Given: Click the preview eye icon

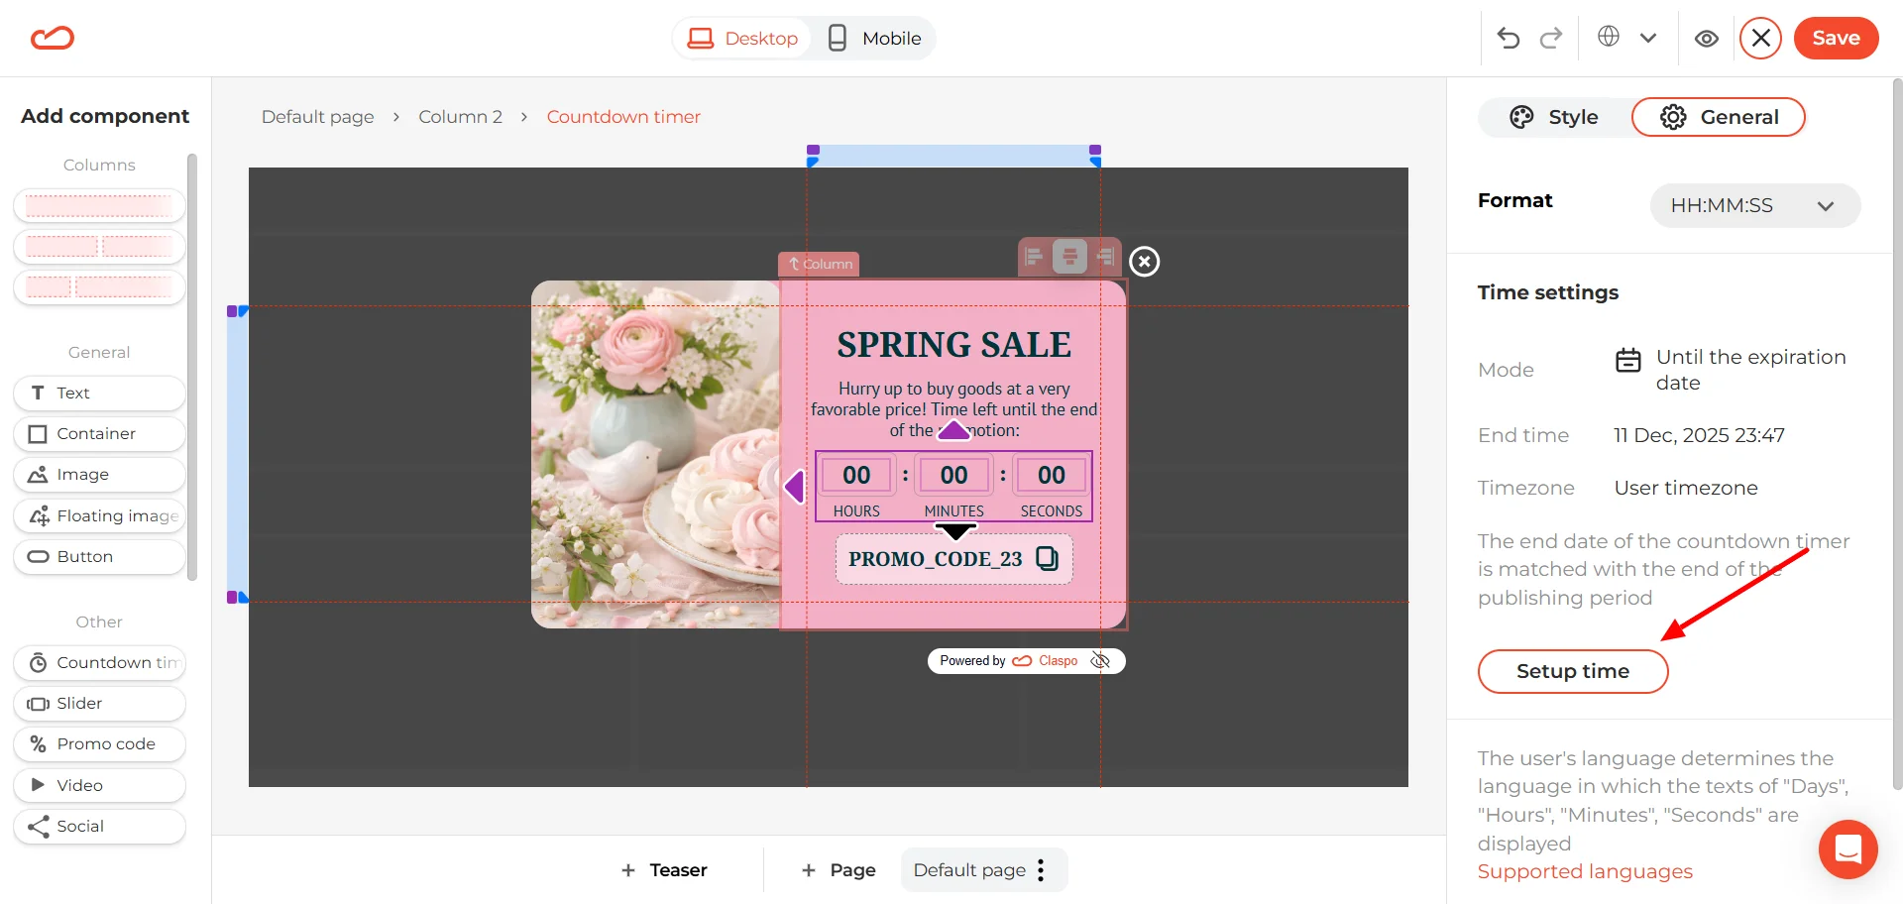Looking at the screenshot, I should coord(1707,38).
